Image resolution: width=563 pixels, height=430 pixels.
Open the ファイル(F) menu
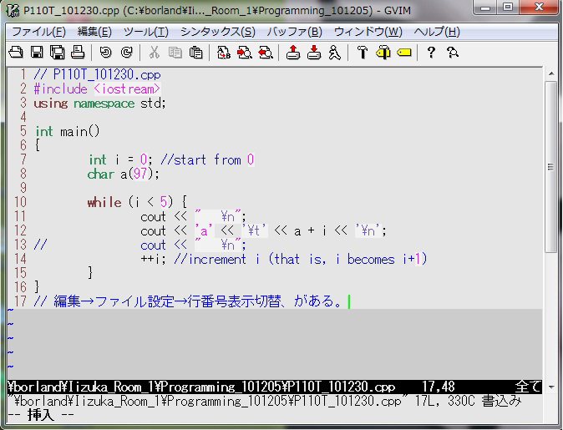38,32
